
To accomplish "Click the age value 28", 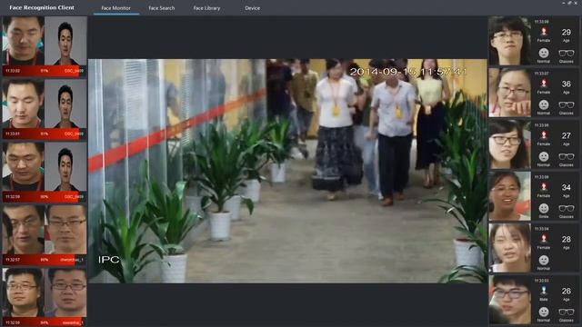I will pyautogui.click(x=566, y=240).
